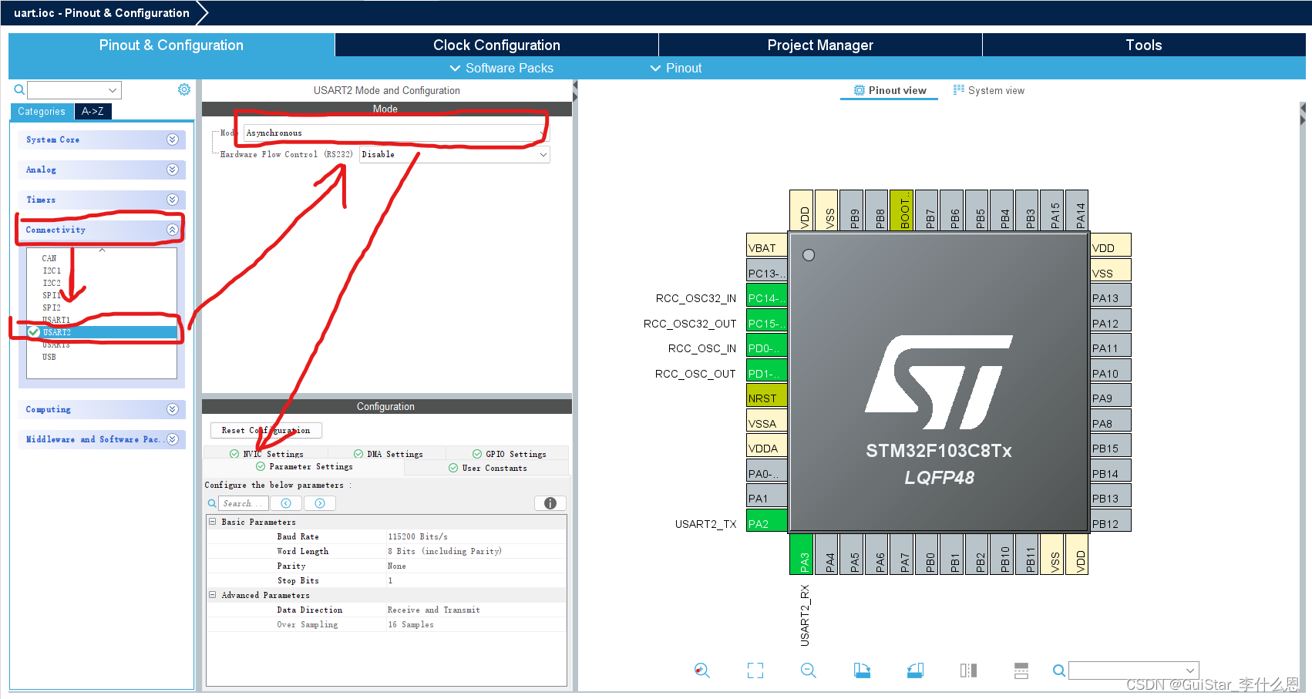Open the Software Packs menu
This screenshot has width=1312, height=699.
click(501, 68)
